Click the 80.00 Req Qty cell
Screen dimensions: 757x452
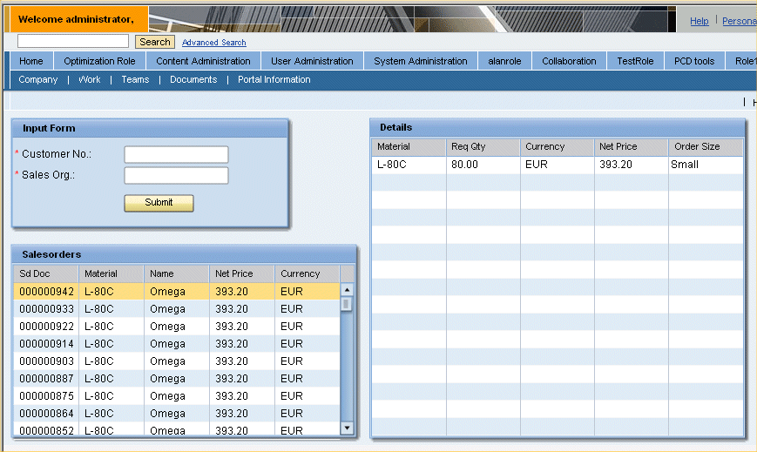click(x=483, y=165)
